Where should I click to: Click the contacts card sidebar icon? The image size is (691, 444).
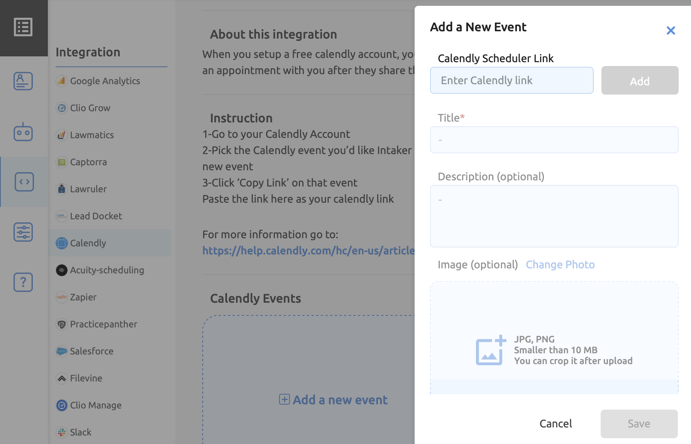pyautogui.click(x=23, y=81)
